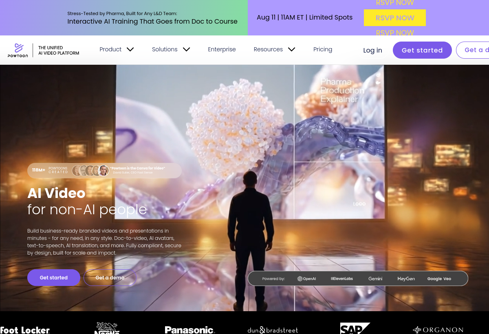Click the 'Powered by:' label
Image resolution: width=489 pixels, height=334 pixels.
click(x=273, y=279)
